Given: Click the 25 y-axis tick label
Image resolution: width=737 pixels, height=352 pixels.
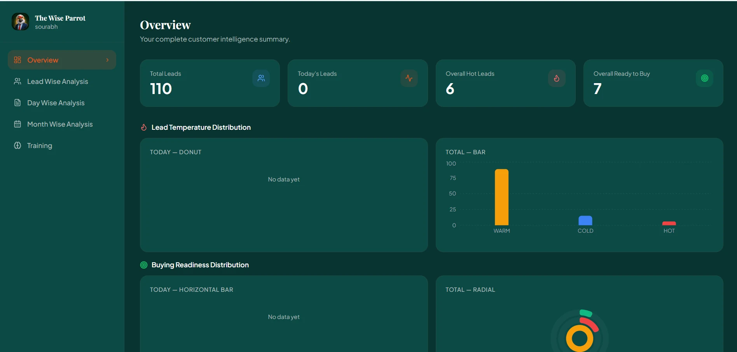Looking at the screenshot, I should (453, 209).
